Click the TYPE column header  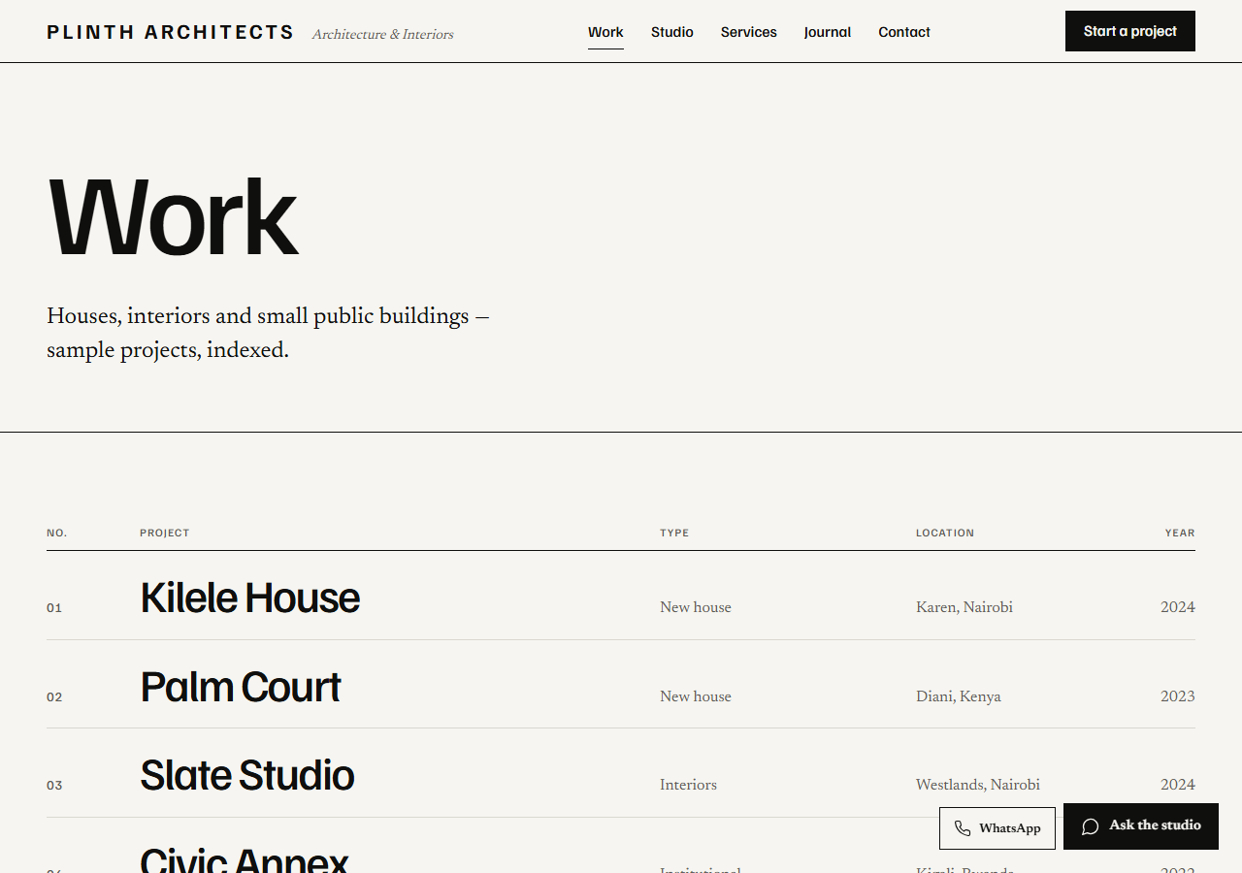674,533
